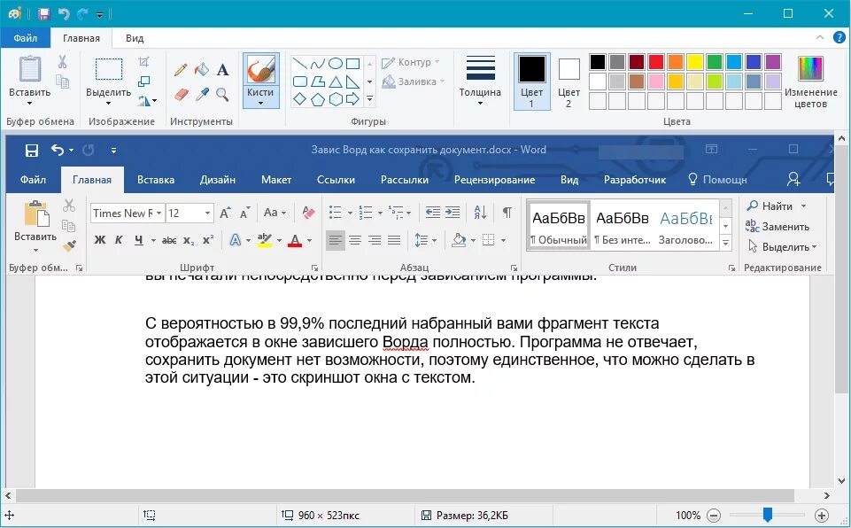Click Разработчик tab in Word window
This screenshot has height=528, width=851.
click(634, 180)
